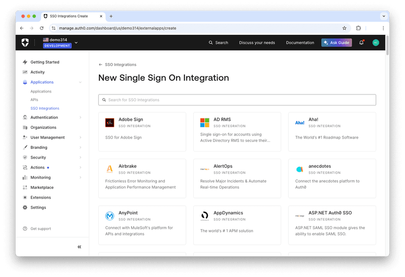Click the Applications stack icon in sidebar
This screenshot has height=277, width=405.
(25, 82)
